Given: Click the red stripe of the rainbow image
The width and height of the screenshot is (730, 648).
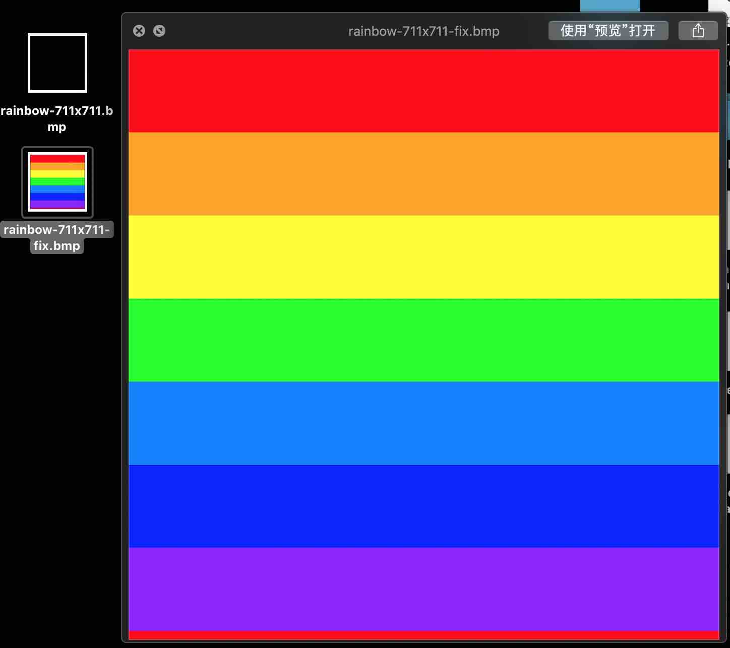Looking at the screenshot, I should (423, 91).
